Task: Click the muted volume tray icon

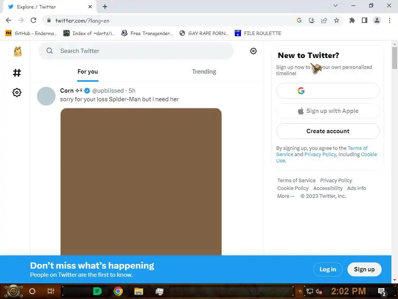Action: [x=319, y=291]
